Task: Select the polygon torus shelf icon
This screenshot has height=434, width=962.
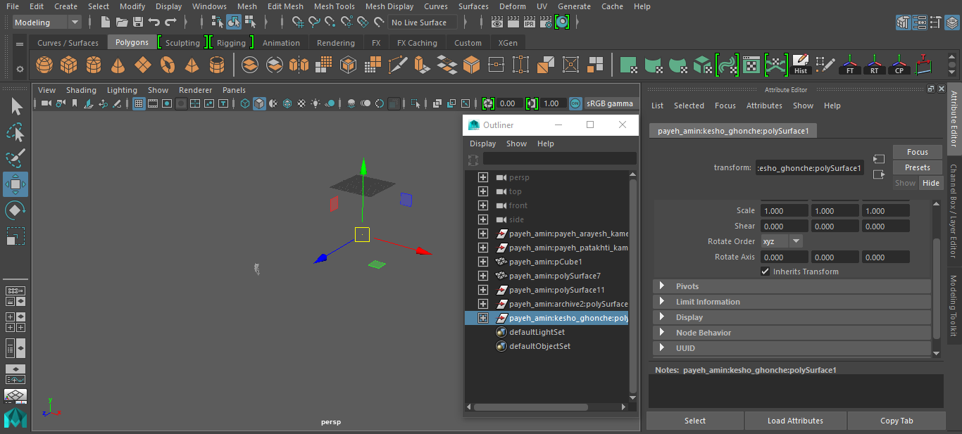Action: tap(169, 64)
